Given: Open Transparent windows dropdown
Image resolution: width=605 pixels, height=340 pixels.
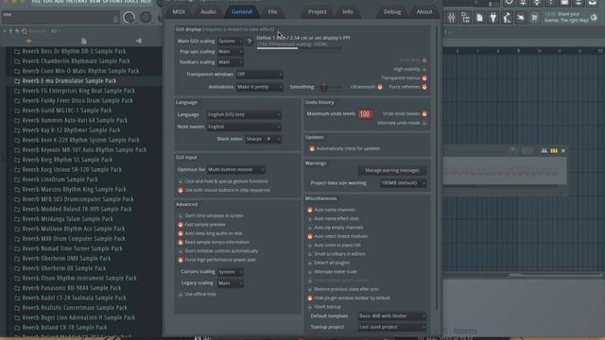Looking at the screenshot, I should click(x=259, y=74).
